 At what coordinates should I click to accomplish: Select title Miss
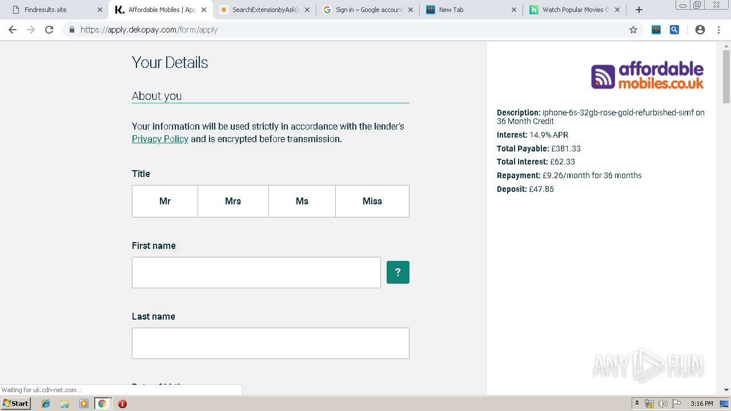pyautogui.click(x=372, y=201)
